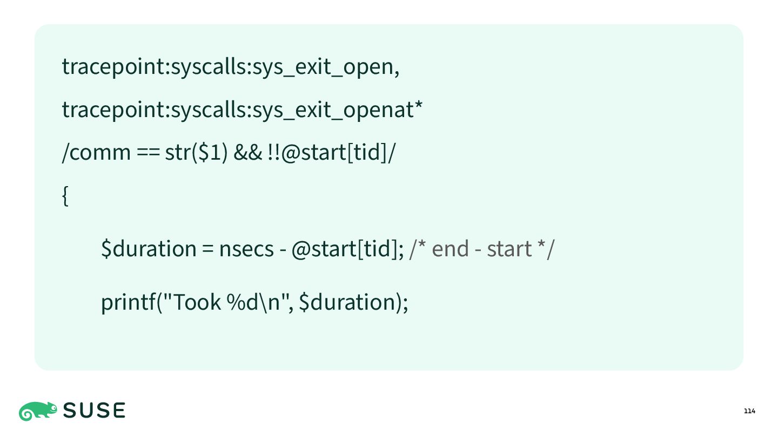The image size is (778, 437).
Task: Click the asterisk wildcard after openat
Action: [418, 105]
